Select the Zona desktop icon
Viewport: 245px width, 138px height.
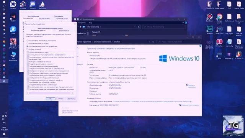[13, 30]
